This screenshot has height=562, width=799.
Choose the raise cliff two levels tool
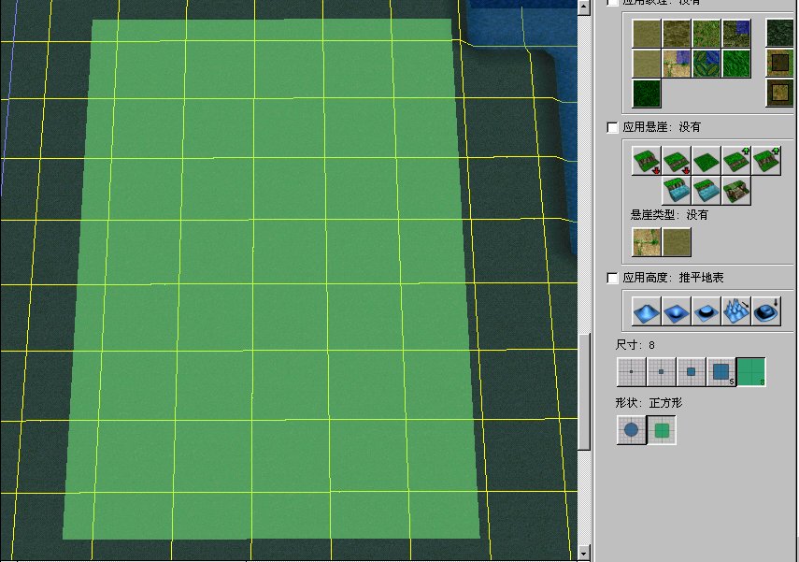(766, 161)
